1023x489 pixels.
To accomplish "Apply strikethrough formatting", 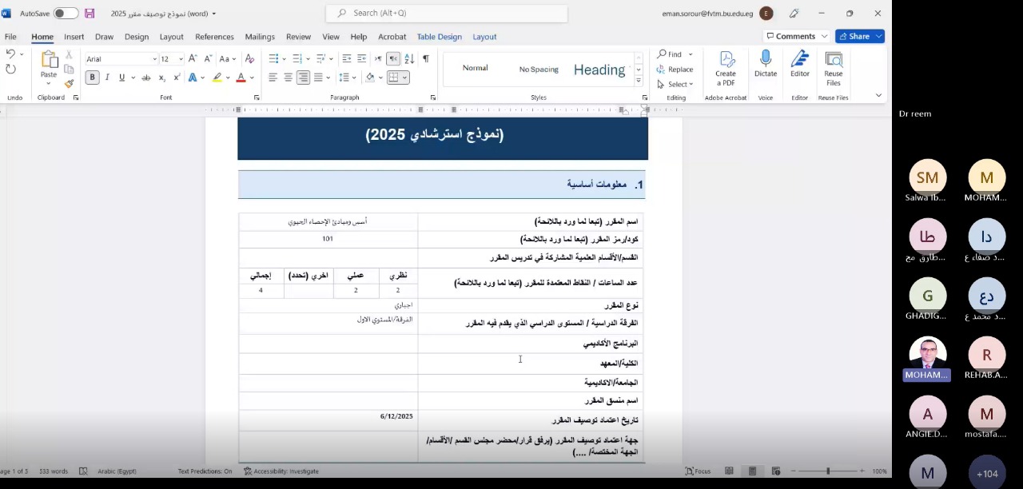I will pyautogui.click(x=145, y=78).
